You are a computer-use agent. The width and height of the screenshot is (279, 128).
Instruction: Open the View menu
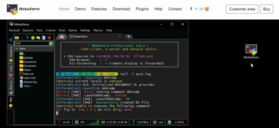pos(40,31)
